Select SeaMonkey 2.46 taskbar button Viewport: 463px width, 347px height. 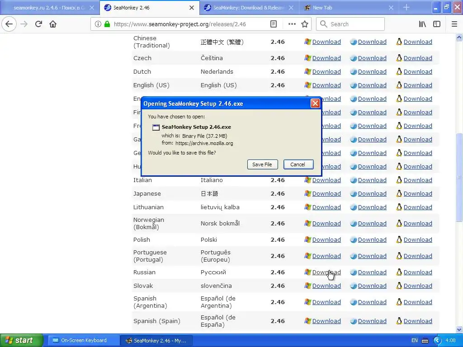(x=156, y=341)
